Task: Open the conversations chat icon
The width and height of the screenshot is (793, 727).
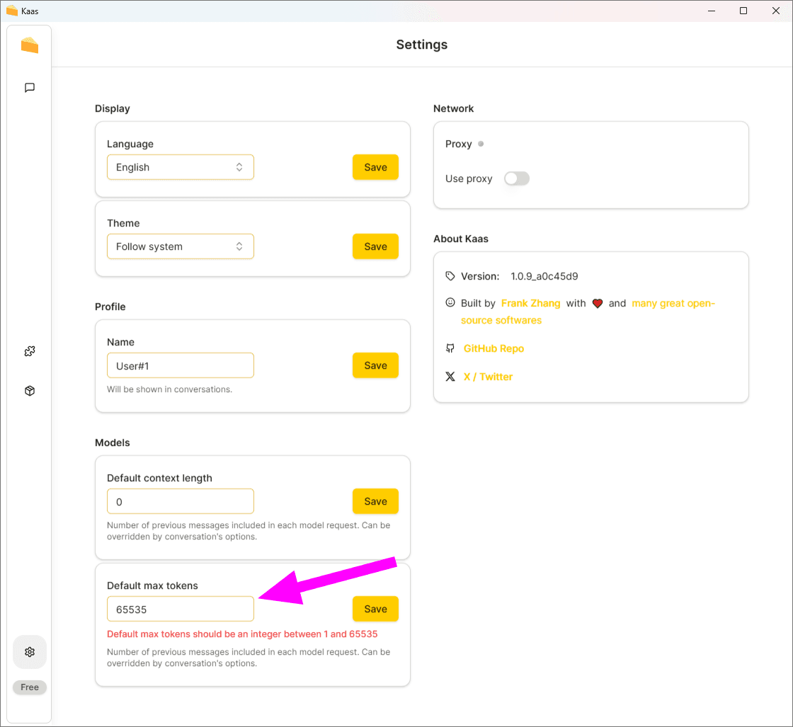Action: [x=30, y=88]
